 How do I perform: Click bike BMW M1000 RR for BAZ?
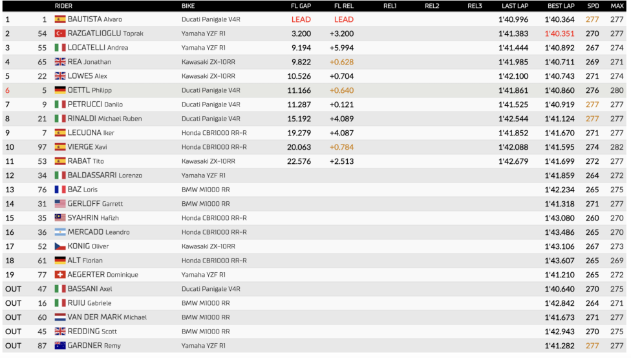[x=206, y=190]
